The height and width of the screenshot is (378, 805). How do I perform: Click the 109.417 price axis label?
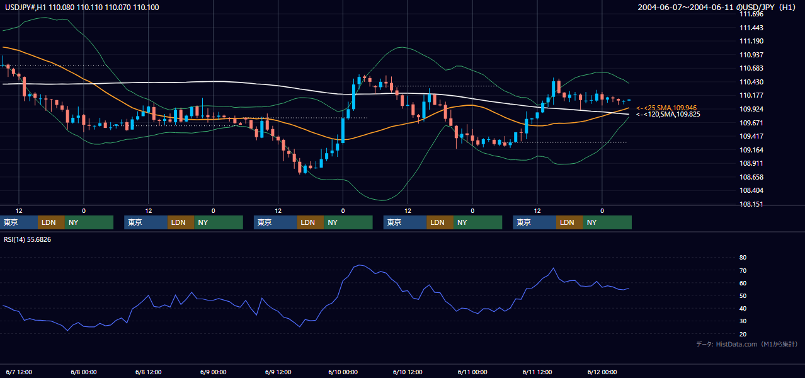751,136
